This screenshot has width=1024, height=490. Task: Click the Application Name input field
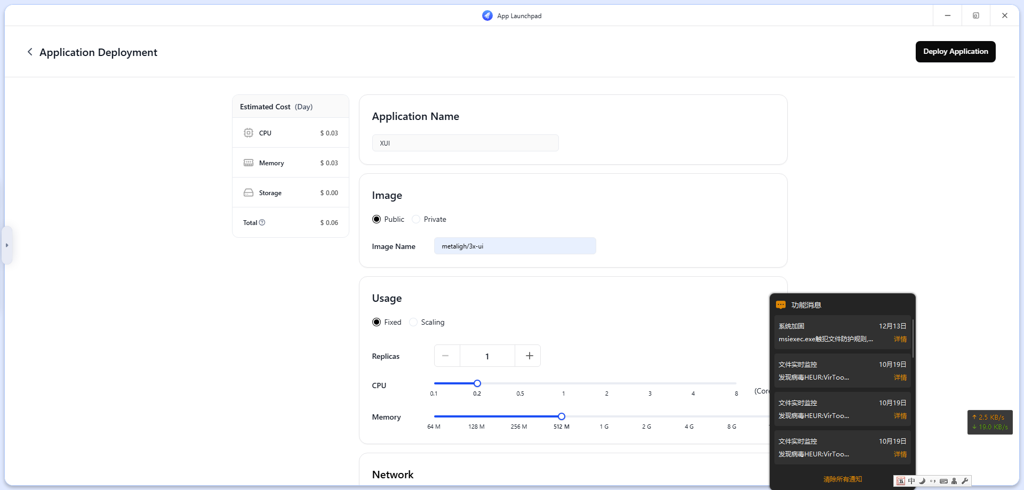[x=465, y=143]
